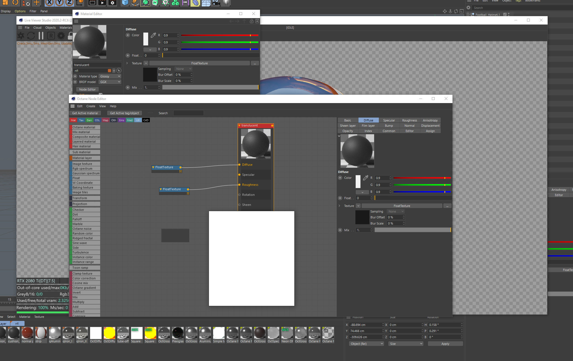573x361 pixels.
Task: Open the Create menu in Node Editor
Action: [91, 106]
